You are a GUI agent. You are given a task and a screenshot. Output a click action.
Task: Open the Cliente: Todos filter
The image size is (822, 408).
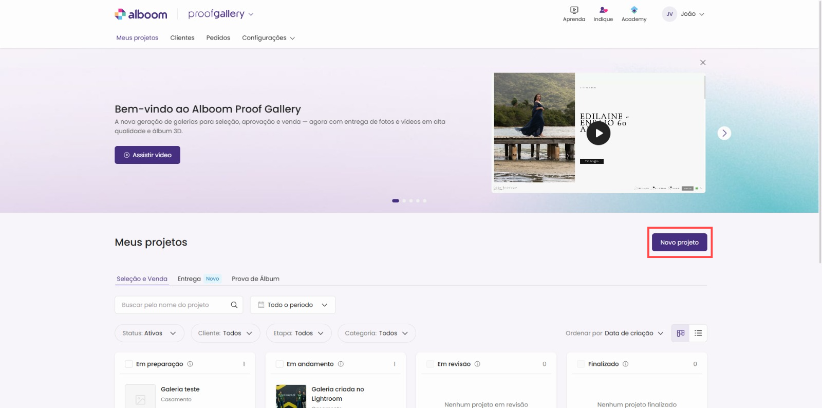[x=226, y=333]
